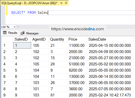Click Price cell 37000.00
The image size is (135, 98).
(x=77, y=83)
